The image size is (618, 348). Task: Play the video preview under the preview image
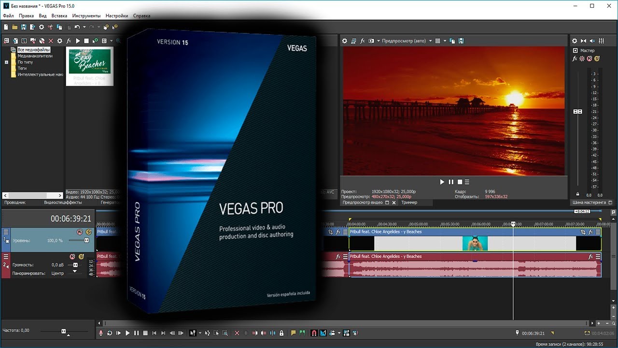[x=442, y=182]
